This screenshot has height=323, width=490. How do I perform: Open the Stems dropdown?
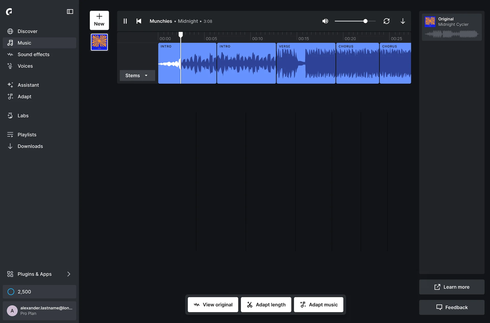click(x=137, y=75)
